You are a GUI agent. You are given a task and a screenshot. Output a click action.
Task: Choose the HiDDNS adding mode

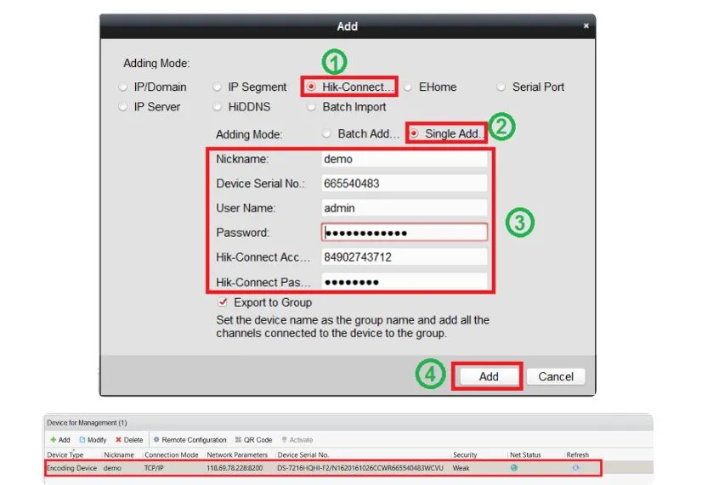217,107
